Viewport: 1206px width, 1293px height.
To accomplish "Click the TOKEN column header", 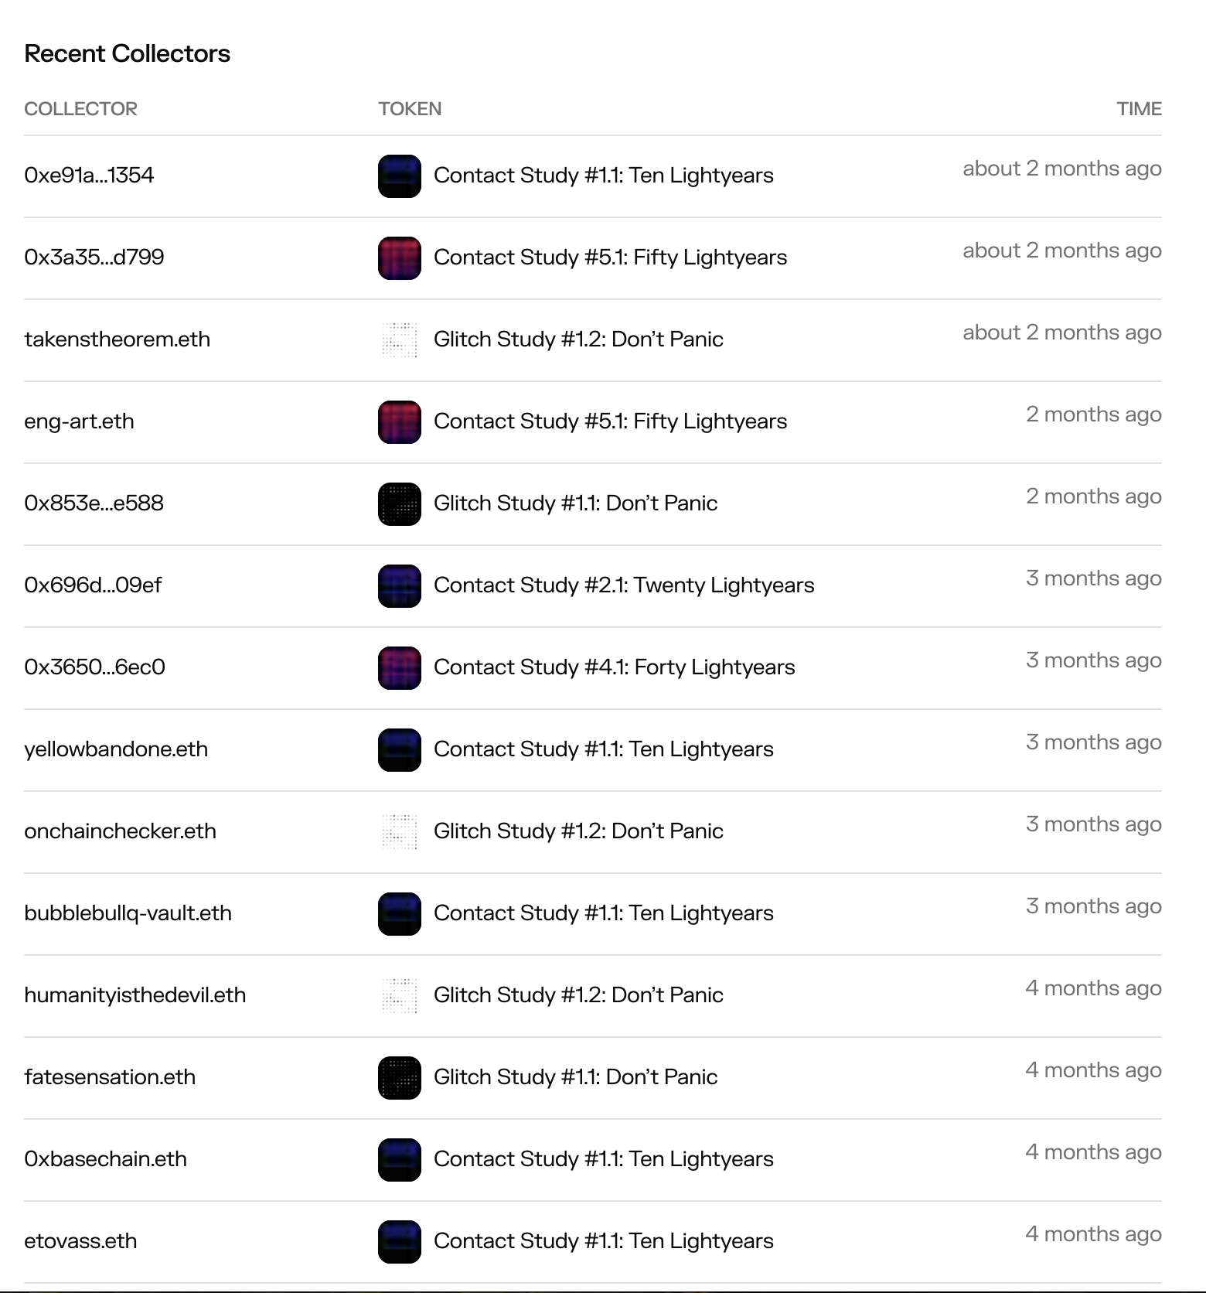I will [x=410, y=109].
